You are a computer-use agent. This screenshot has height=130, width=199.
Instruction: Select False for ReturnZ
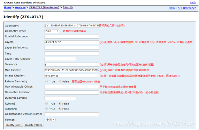(x=60, y=104)
